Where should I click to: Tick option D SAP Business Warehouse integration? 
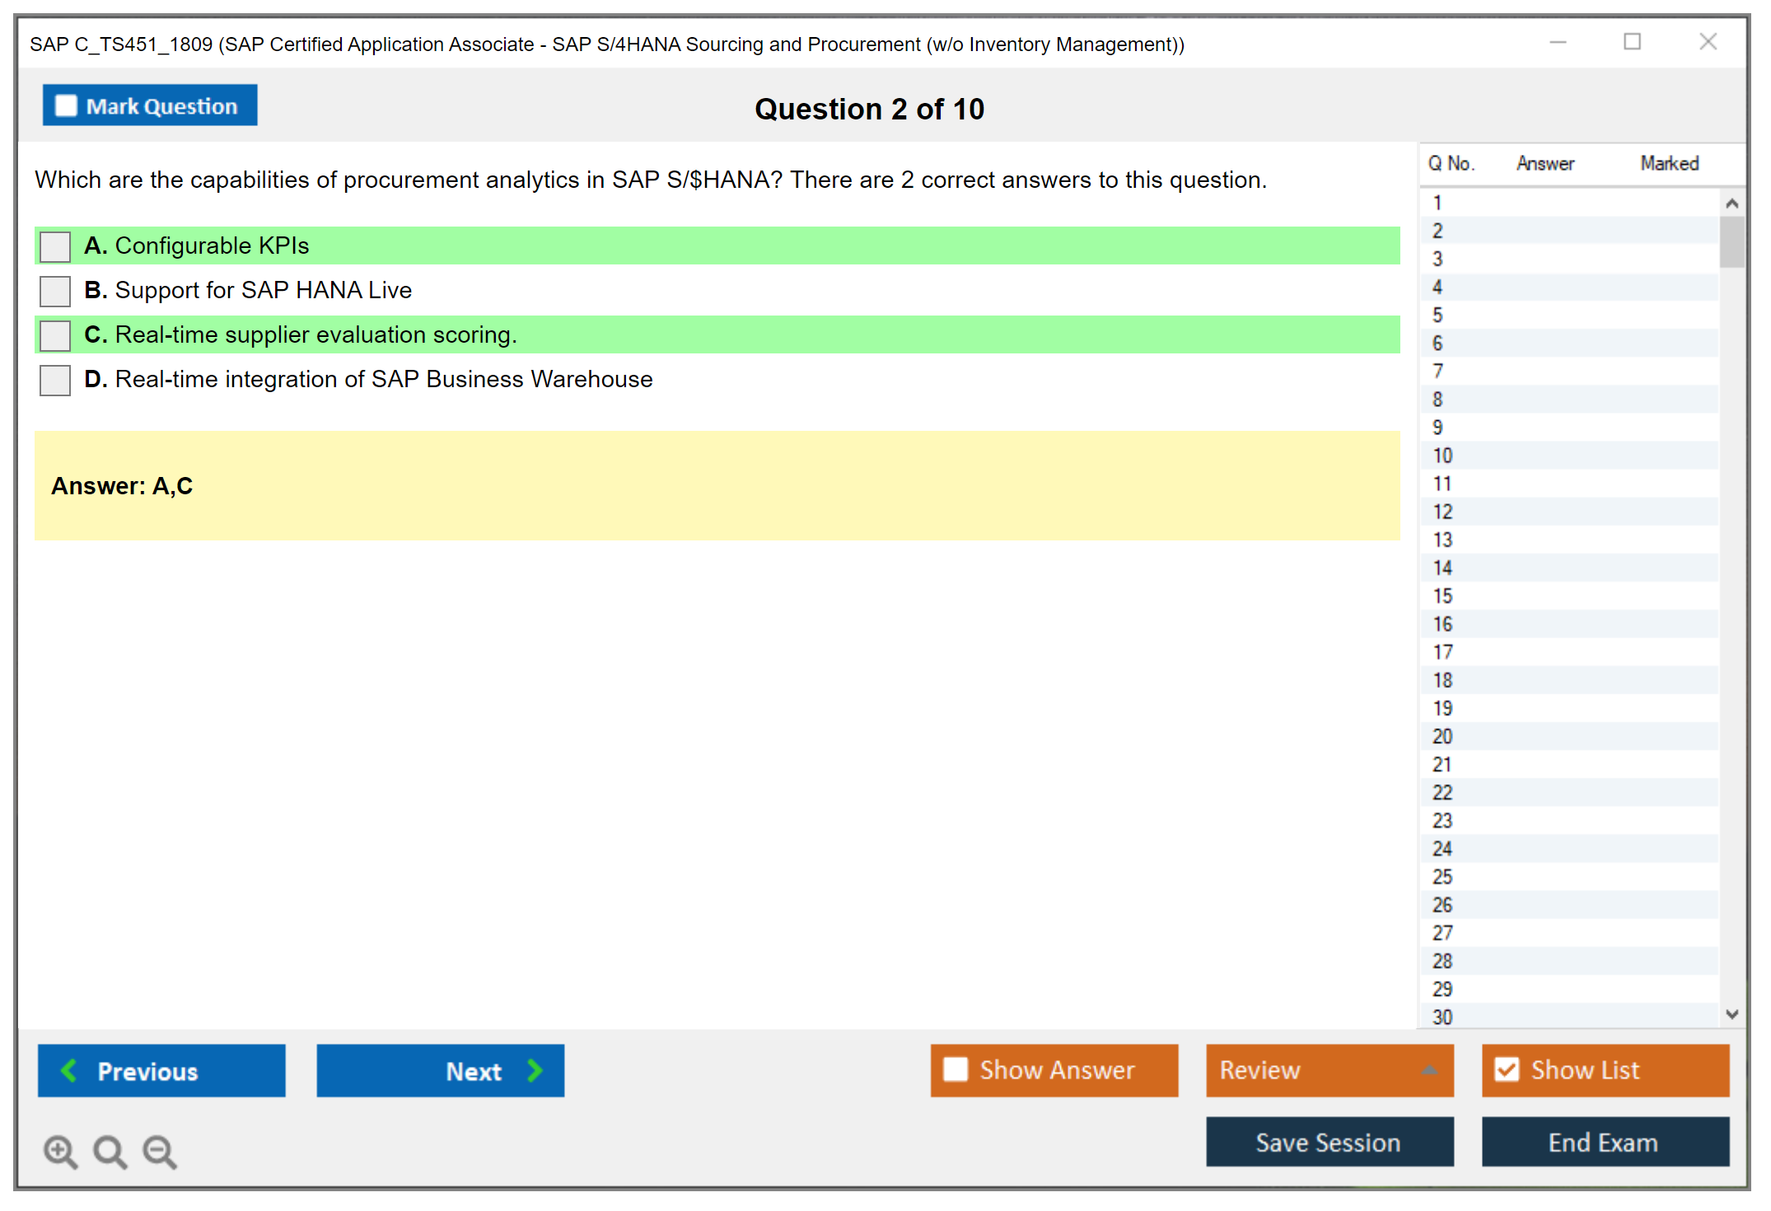point(55,380)
